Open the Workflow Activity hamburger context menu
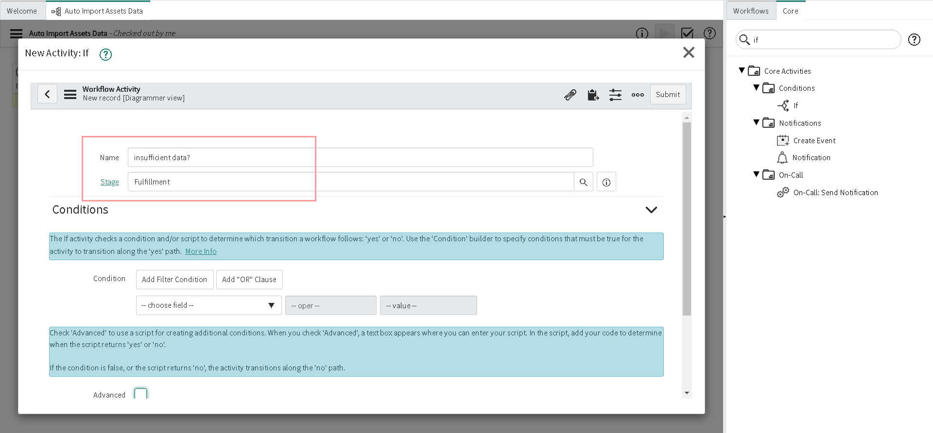Screen dimensions: 933x433 click(x=70, y=94)
